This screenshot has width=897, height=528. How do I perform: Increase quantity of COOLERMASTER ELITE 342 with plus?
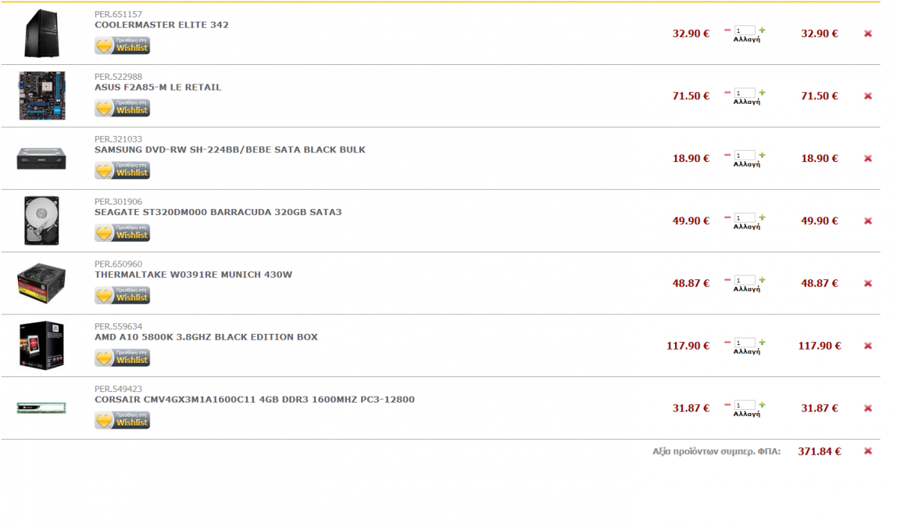762,31
